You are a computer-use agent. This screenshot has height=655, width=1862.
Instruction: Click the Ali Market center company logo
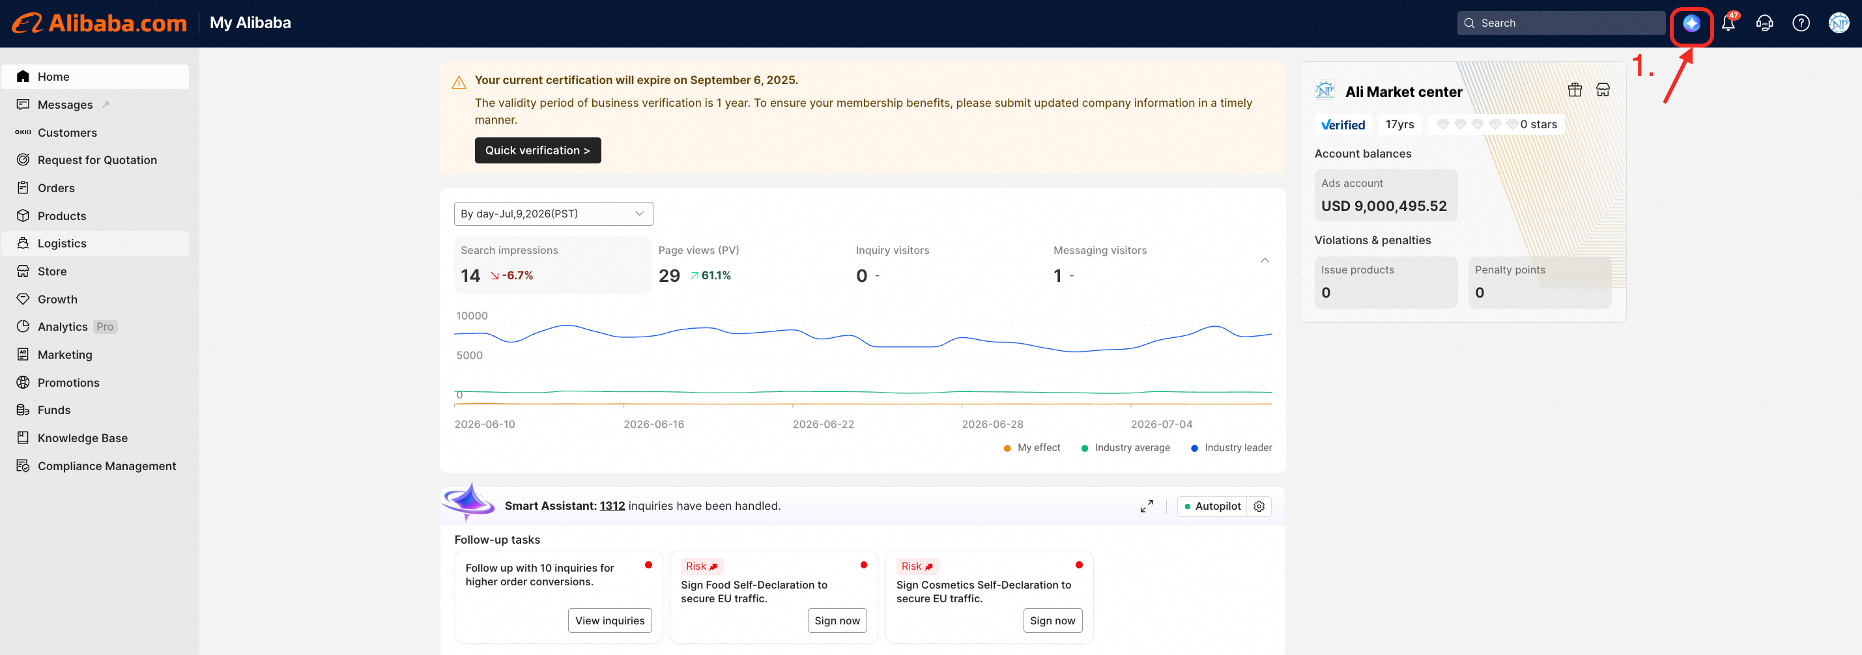[1325, 91]
